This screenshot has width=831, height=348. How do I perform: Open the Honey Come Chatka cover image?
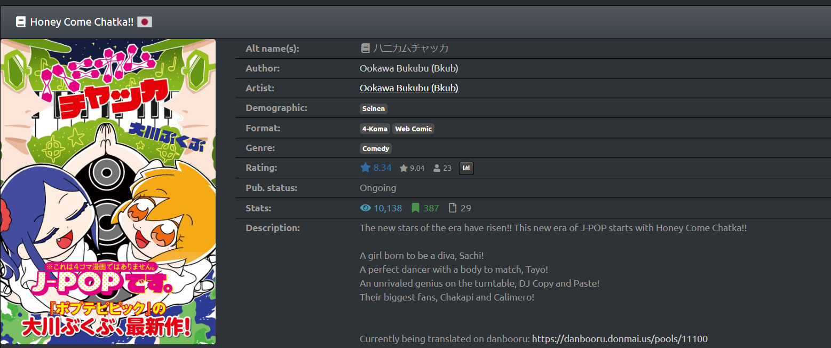(108, 192)
